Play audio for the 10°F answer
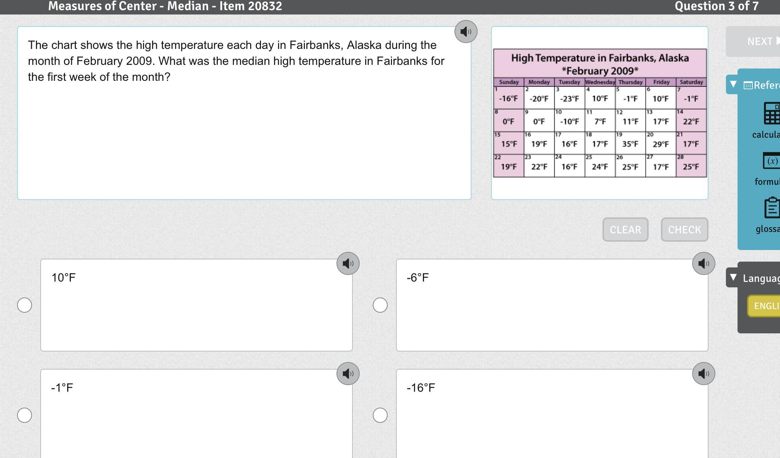 (x=348, y=263)
